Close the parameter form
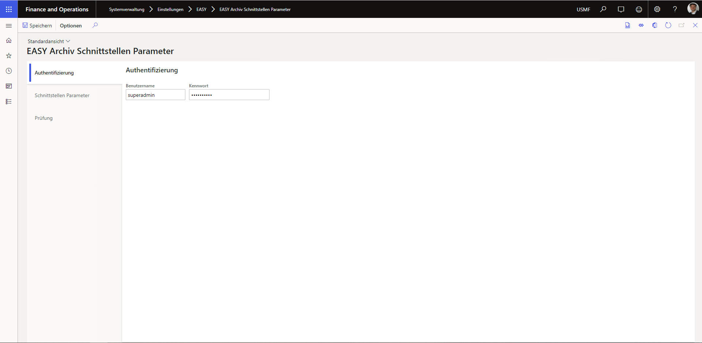 (695, 25)
